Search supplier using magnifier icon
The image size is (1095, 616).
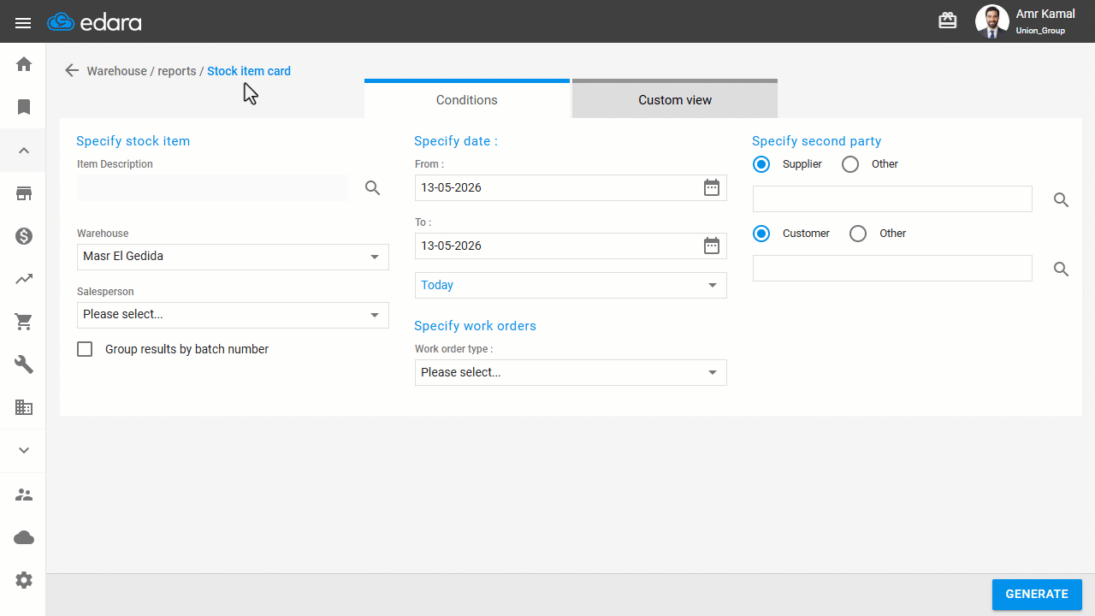[x=1061, y=200]
